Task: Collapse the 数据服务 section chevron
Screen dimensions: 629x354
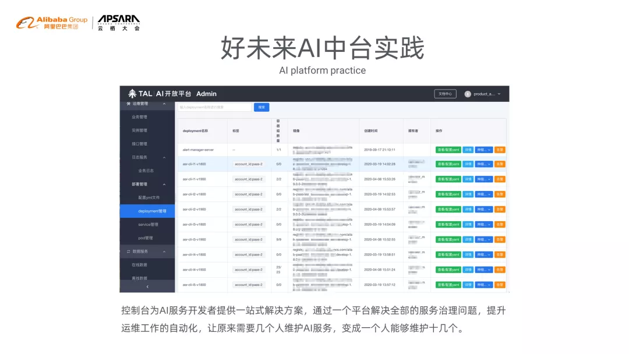Action: pos(164,252)
